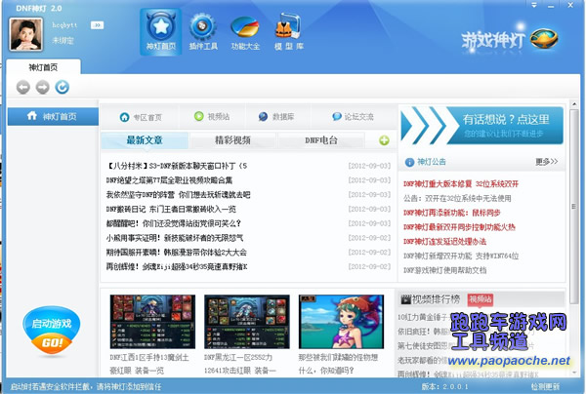Open the mermaid girl video thumbnail
586x394 pixels.
(341, 322)
